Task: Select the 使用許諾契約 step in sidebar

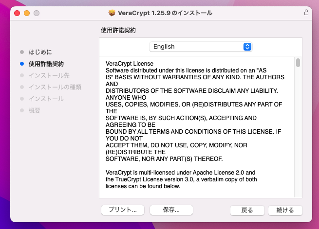Action: (46, 64)
